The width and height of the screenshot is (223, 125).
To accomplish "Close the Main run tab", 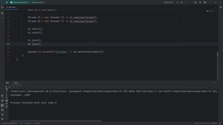I will click(x=20, y=83).
